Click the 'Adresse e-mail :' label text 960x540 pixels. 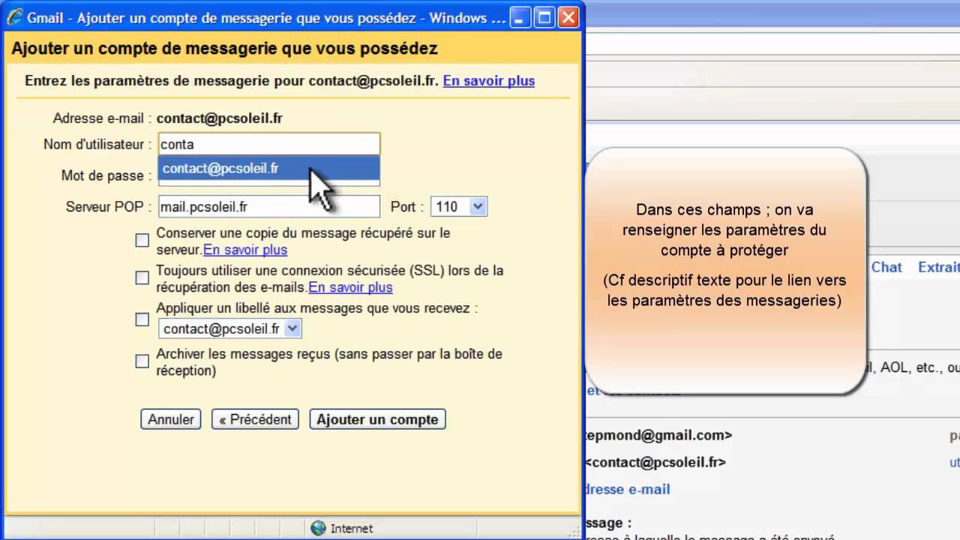(x=103, y=118)
